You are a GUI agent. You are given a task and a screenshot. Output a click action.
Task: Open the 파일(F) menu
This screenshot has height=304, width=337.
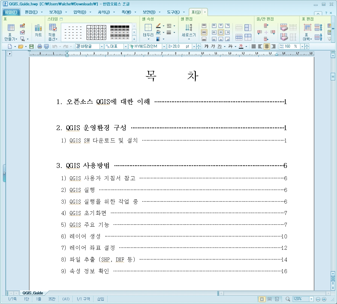tap(11, 12)
